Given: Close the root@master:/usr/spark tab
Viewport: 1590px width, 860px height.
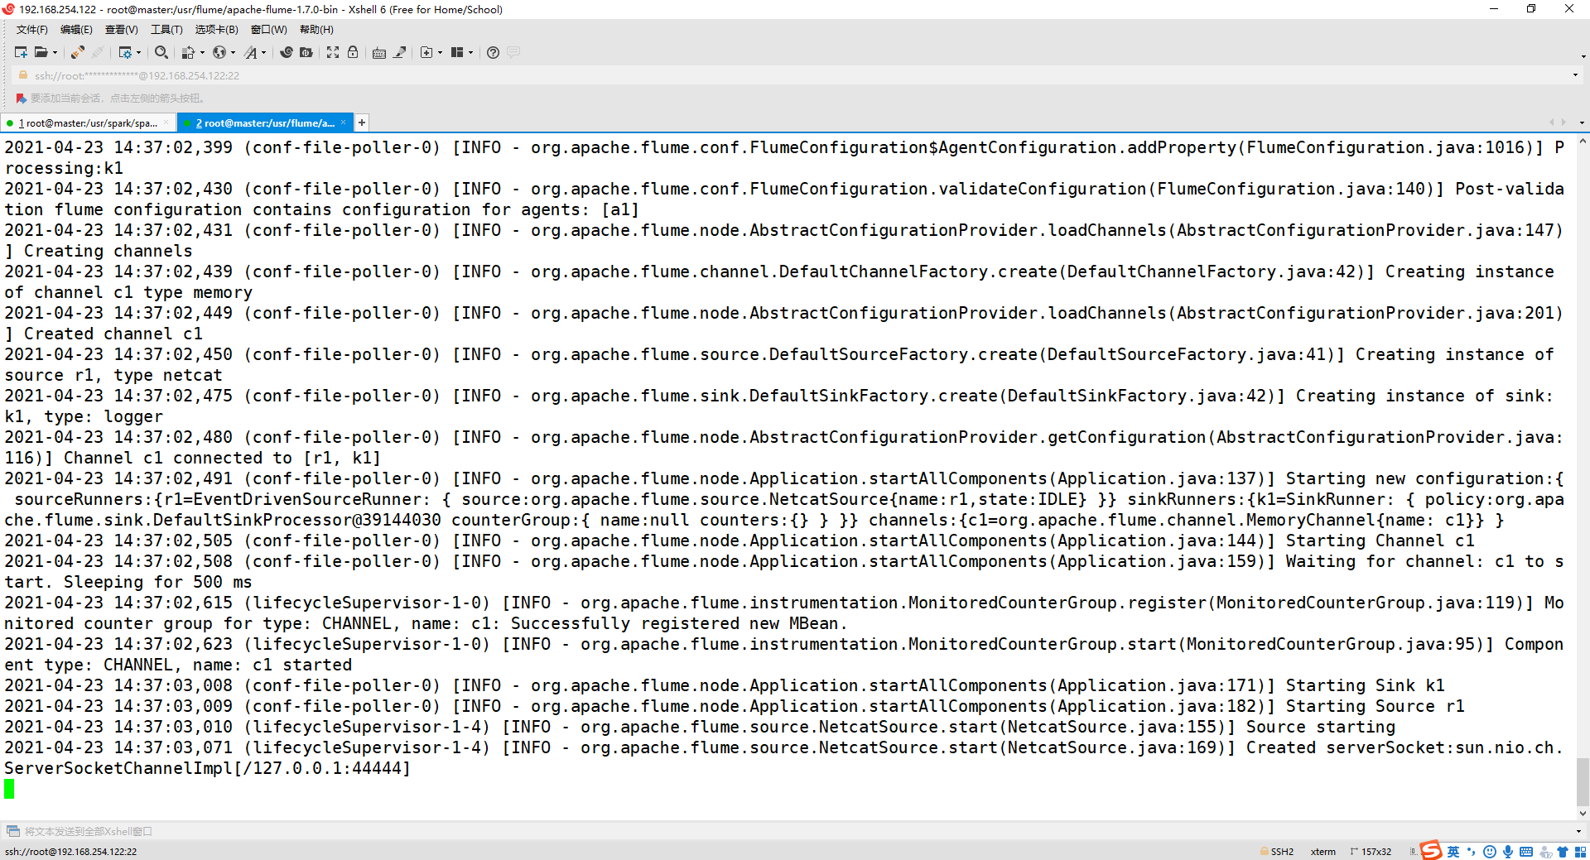Looking at the screenshot, I should [166, 123].
